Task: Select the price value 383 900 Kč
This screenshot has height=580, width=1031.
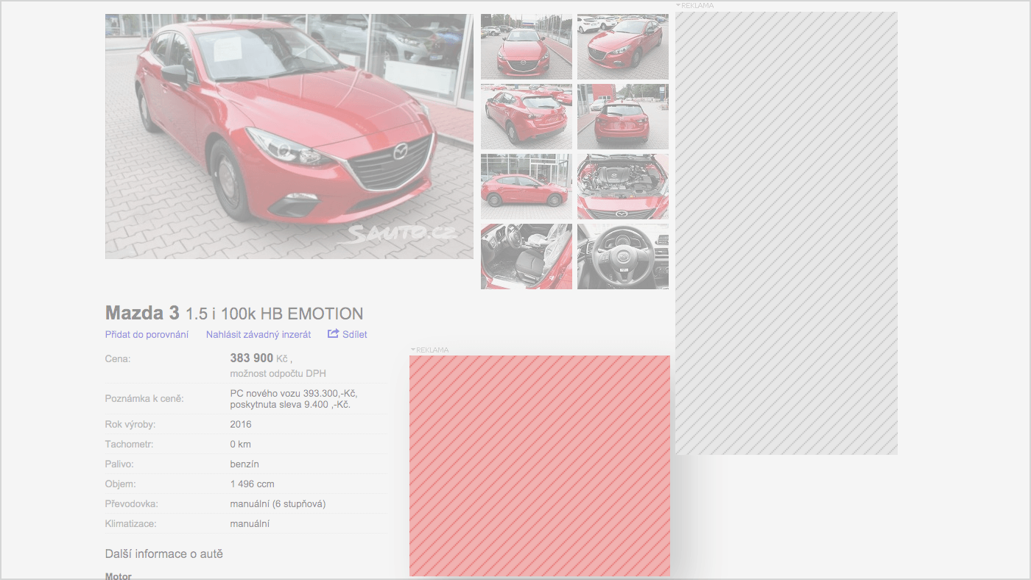Action: click(x=259, y=358)
